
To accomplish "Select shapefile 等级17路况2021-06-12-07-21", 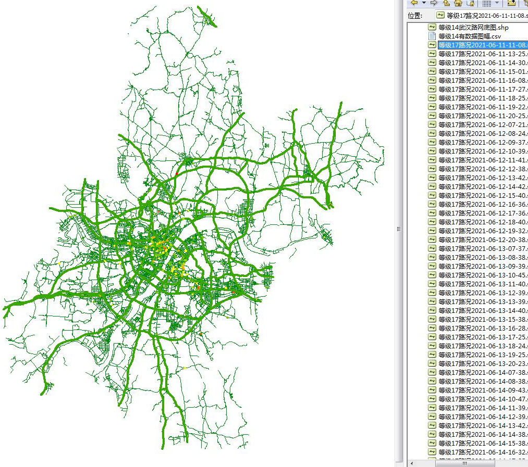I will (482, 124).
